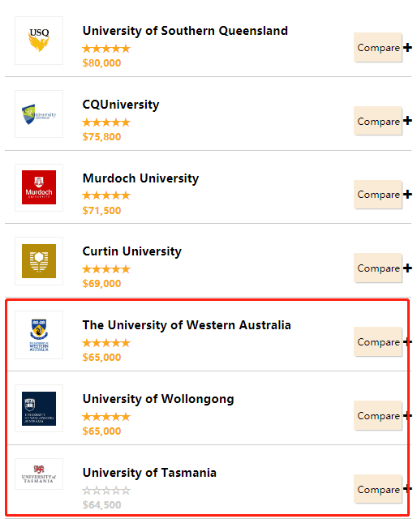
Task: Click the navy Wollongong logo
Action: (x=39, y=409)
